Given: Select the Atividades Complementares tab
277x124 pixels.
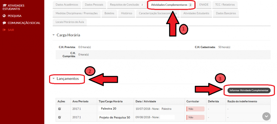Looking at the screenshot, I should [171, 5].
